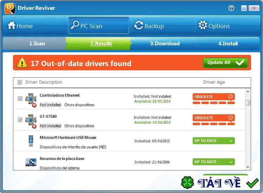Click the Home house icon
Image resolution: width=263 pixels, height=193 pixels.
click(12, 25)
